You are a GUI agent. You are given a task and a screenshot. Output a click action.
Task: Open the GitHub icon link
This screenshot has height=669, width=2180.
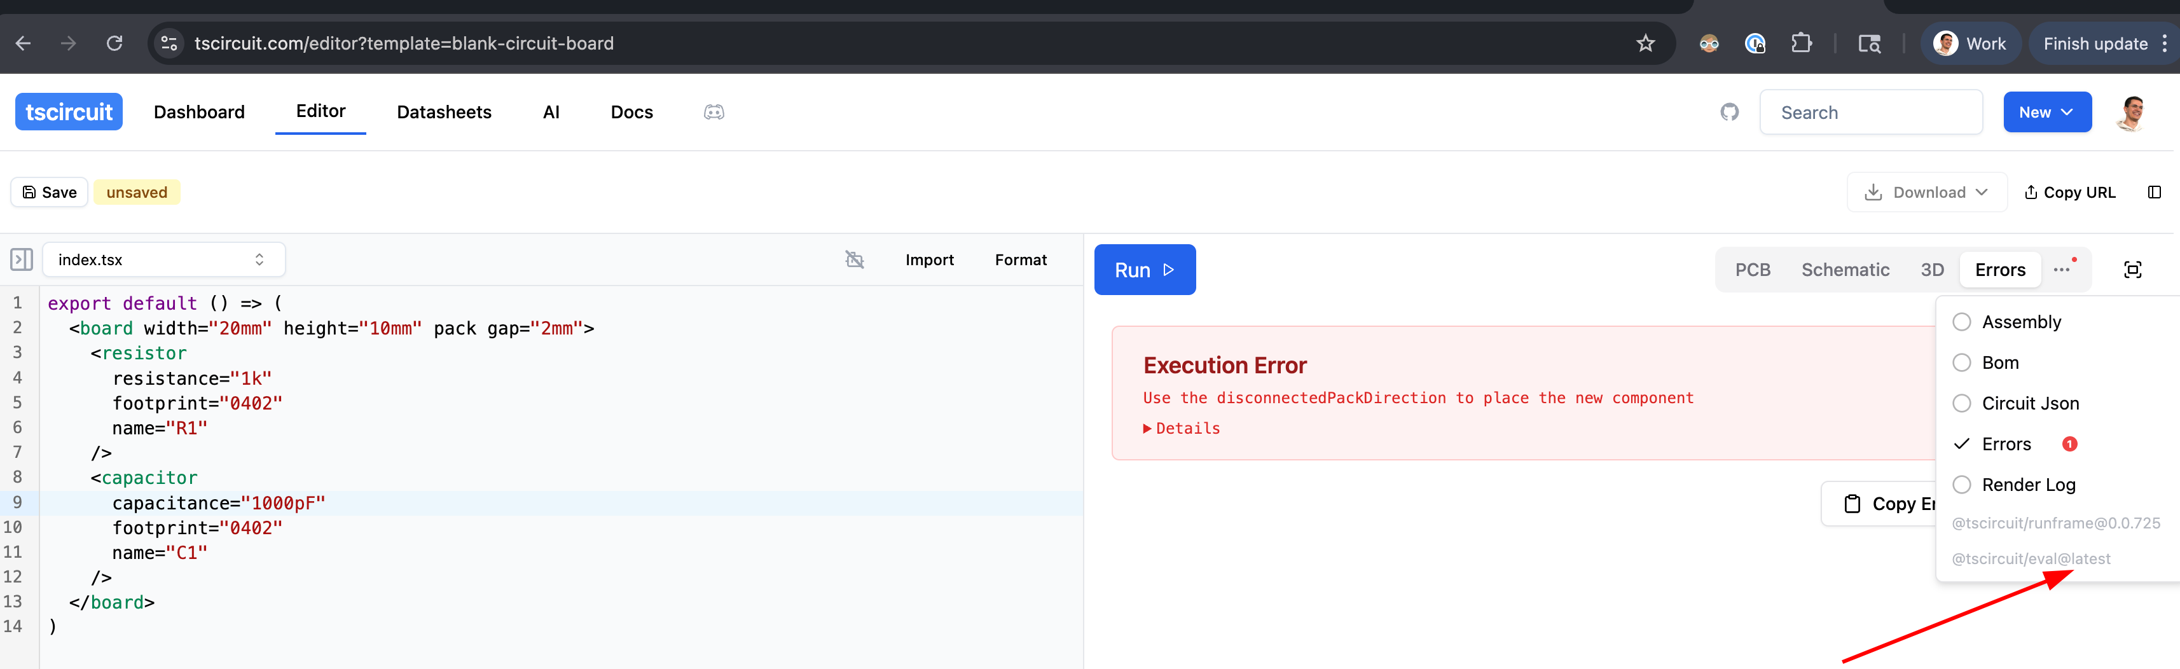1729,112
